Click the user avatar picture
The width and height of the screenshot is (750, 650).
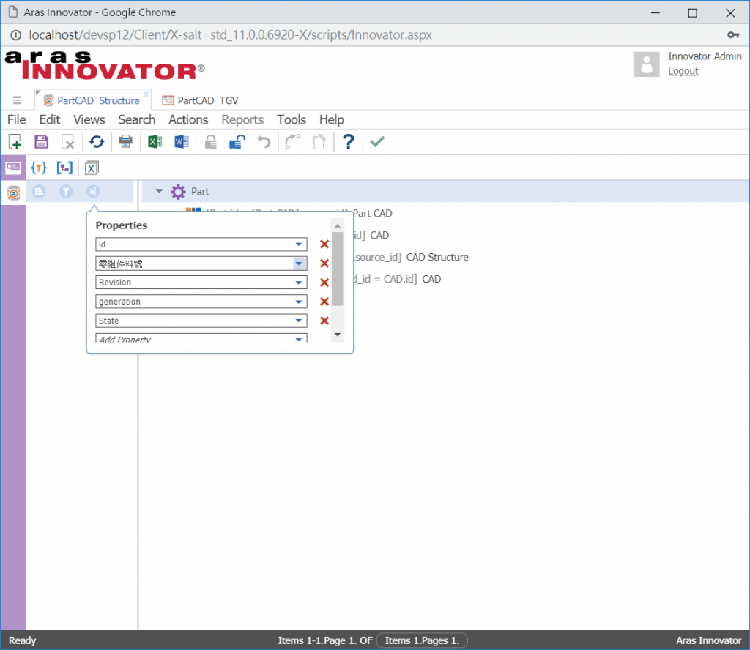pyautogui.click(x=646, y=64)
